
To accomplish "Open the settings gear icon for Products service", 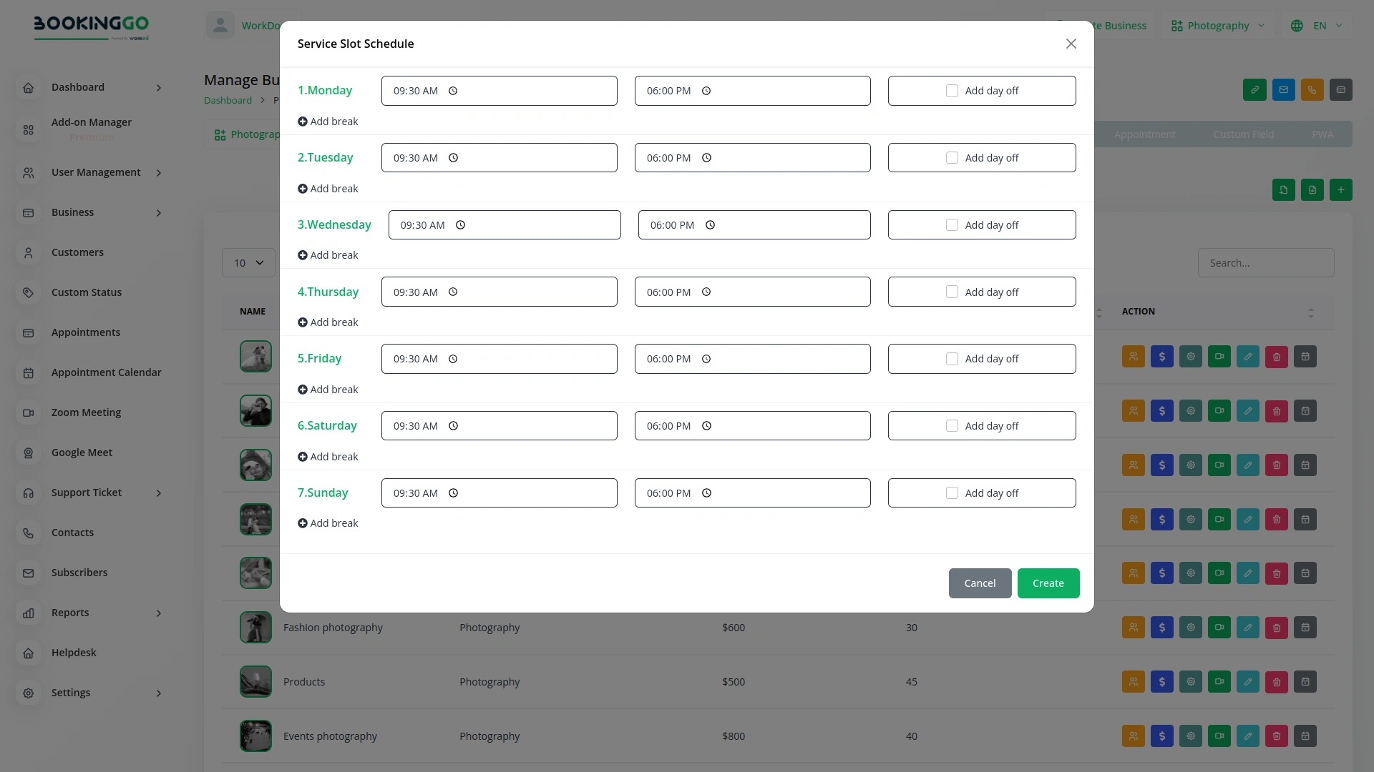I will 1190,682.
